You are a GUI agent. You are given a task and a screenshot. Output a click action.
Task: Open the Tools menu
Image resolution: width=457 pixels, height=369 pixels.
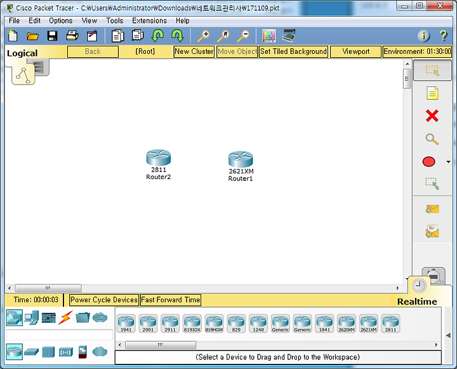point(114,21)
